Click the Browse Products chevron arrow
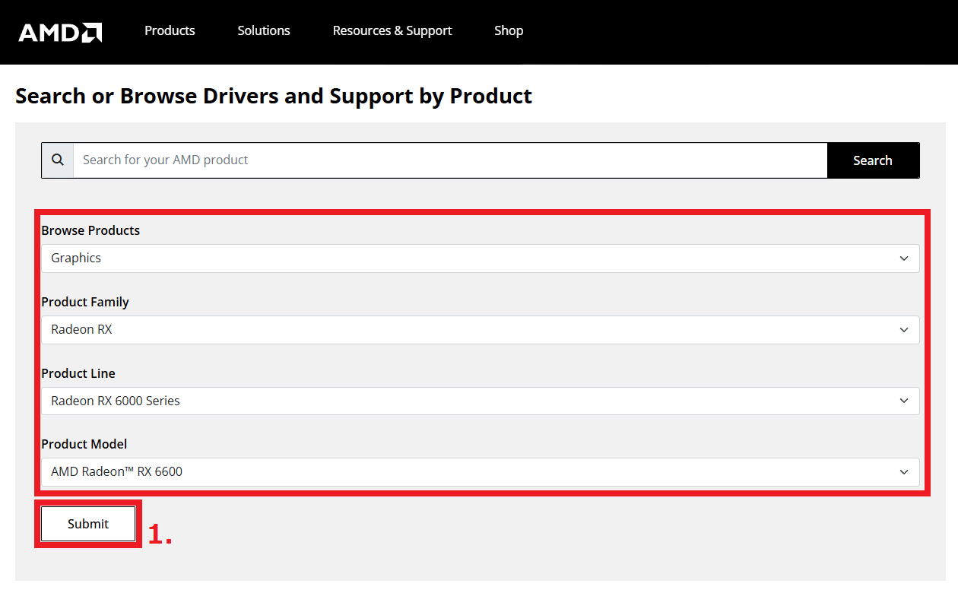This screenshot has height=593, width=958. tap(903, 258)
